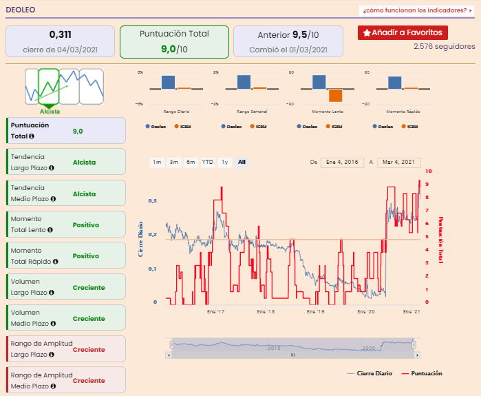Toggle Deoleo legend in Momento Lento chart
This screenshot has width=481, height=396.
tap(308, 127)
